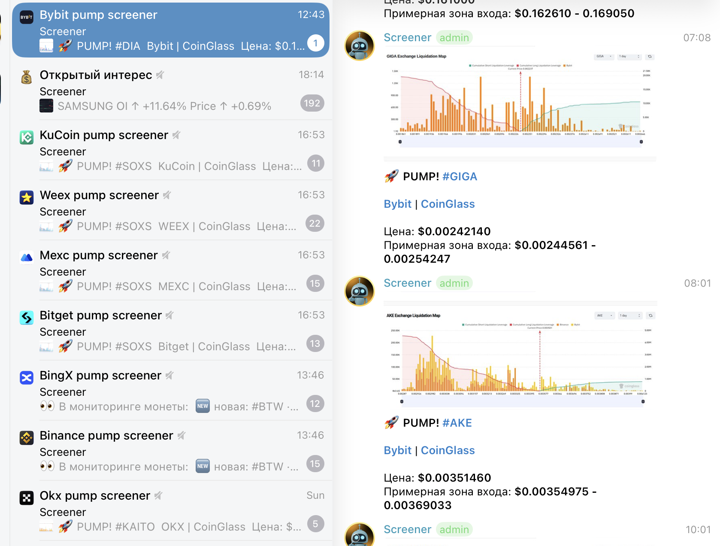Viewport: 720px width, 546px height.
Task: Click the rocket emoji before PUMP! #GIGA
Action: 391,176
